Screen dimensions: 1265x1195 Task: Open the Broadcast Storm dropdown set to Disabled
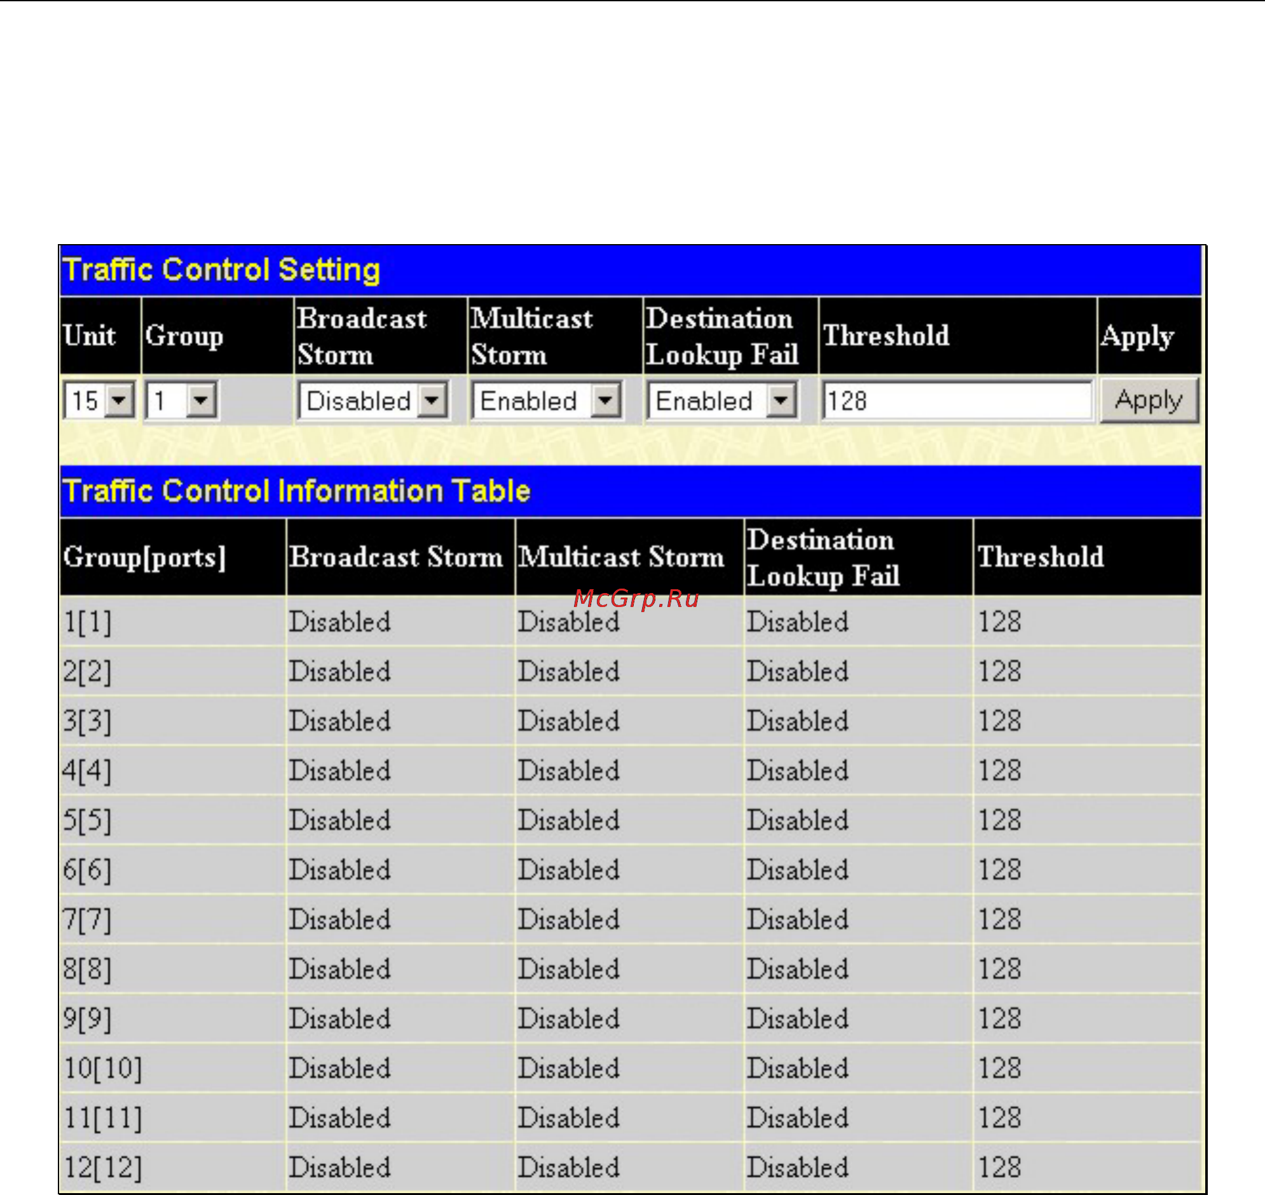click(373, 400)
